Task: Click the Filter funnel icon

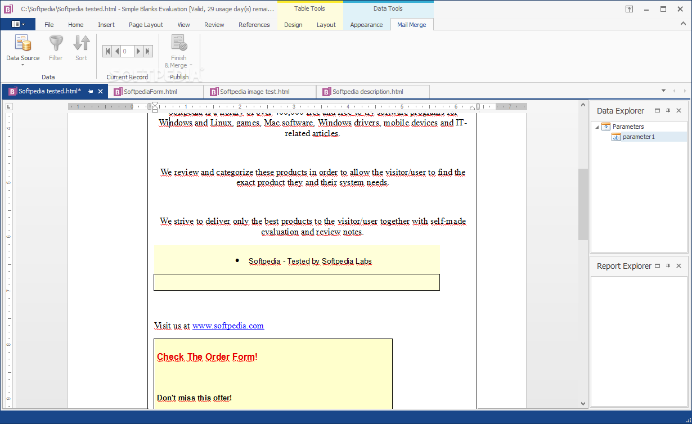Action: (x=56, y=43)
